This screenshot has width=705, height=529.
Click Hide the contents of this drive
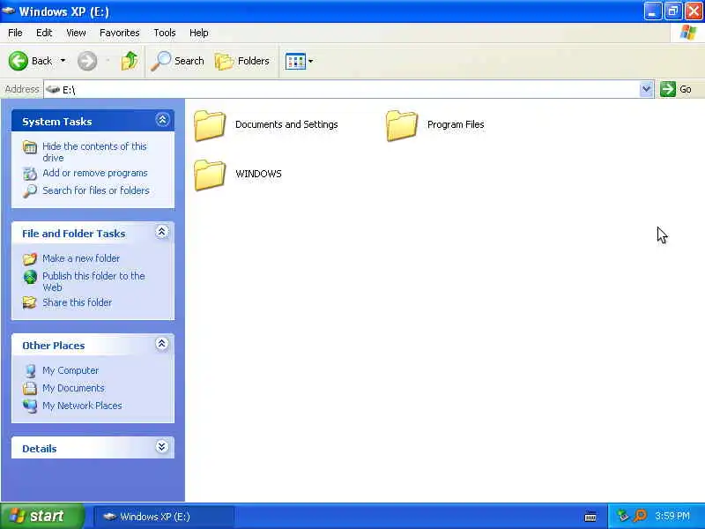pyautogui.click(x=94, y=152)
